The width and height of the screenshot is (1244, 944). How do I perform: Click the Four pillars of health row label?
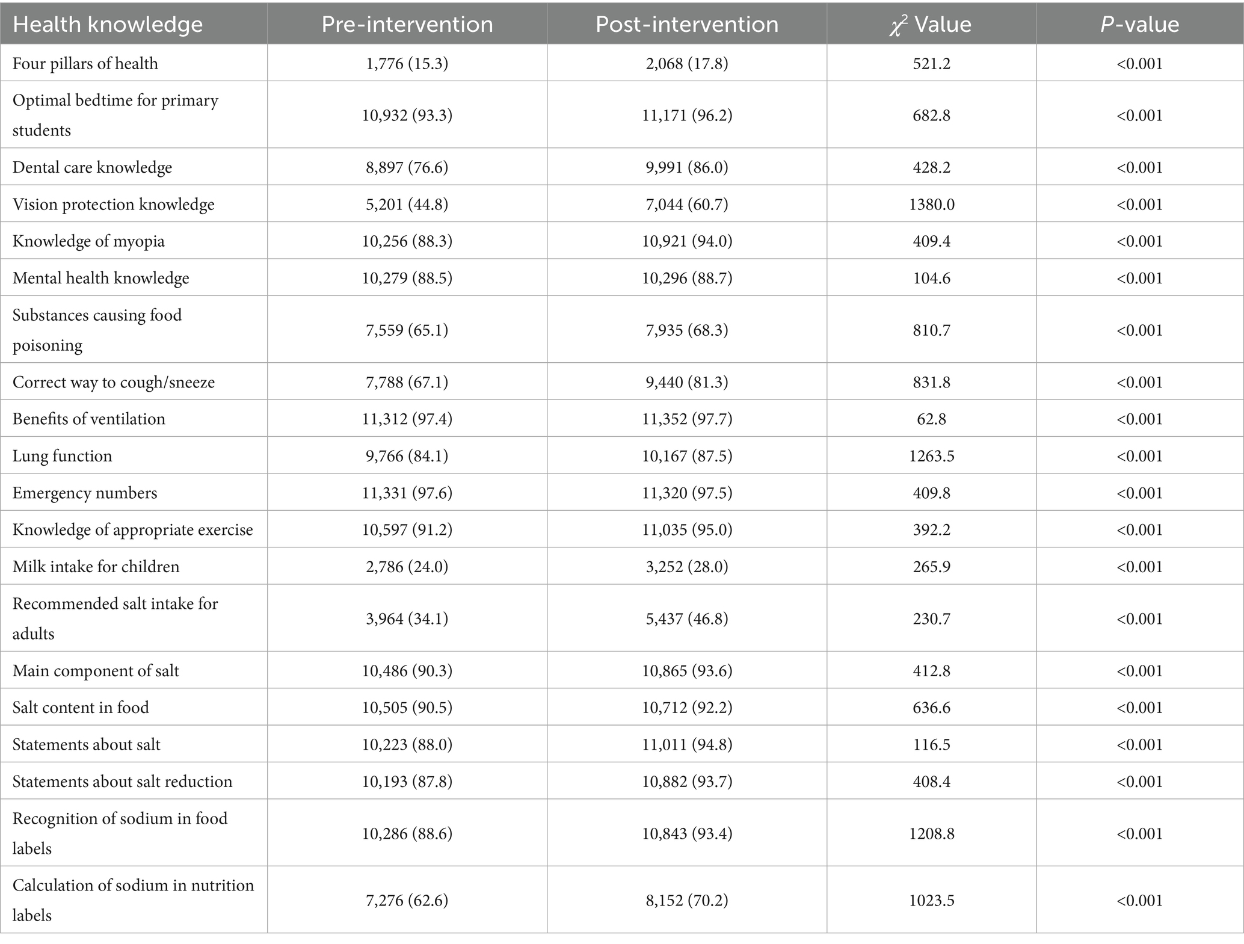click(85, 63)
